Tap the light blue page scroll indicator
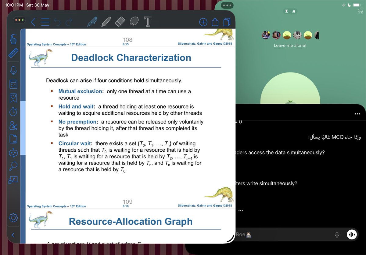This screenshot has width=366, height=255. pos(23,128)
